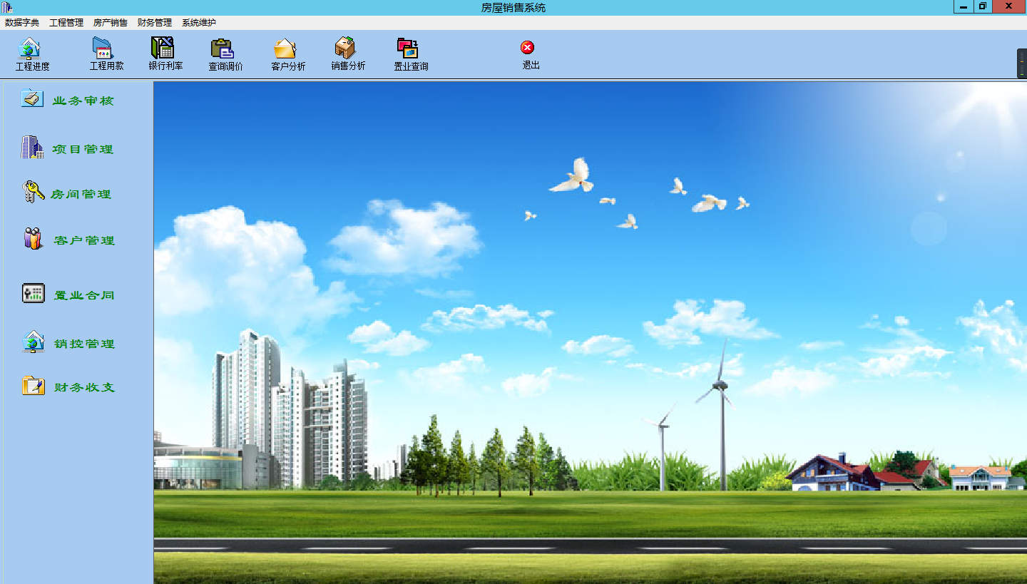Select the 客户管理 sidebar label
This screenshot has height=584, width=1027.
pyautogui.click(x=85, y=240)
